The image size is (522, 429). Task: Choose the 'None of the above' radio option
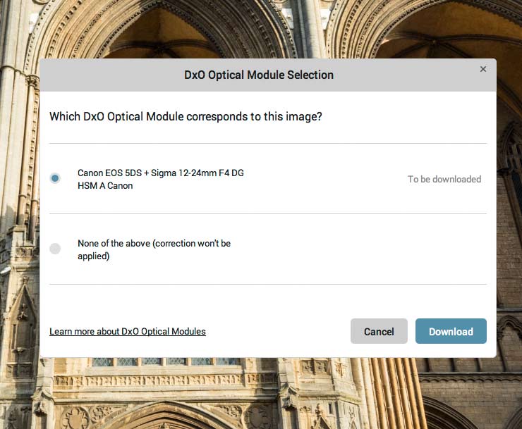point(55,249)
